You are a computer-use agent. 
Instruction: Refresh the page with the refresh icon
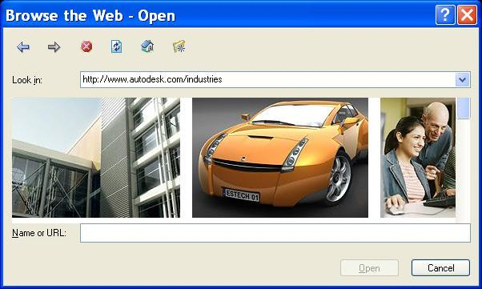116,46
